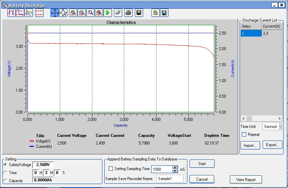This screenshot has width=288, height=188.
Task: Click the VoltageStart value 3,600
Action: (173, 143)
